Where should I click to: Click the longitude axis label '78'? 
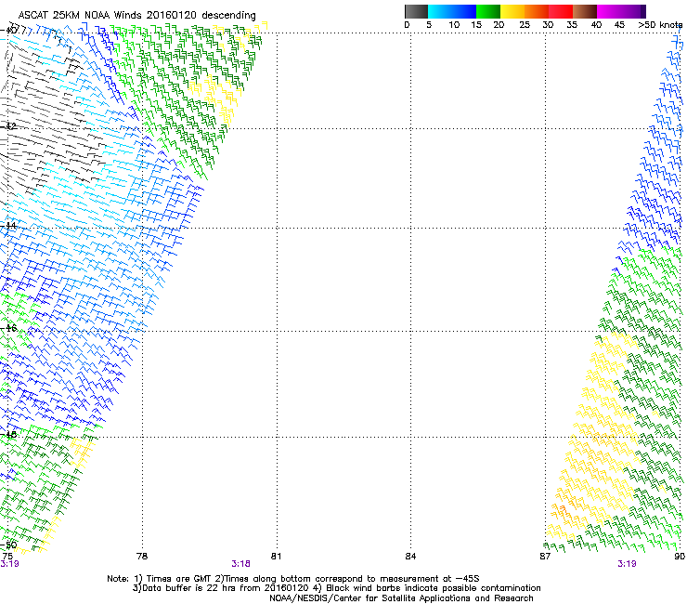click(x=142, y=557)
